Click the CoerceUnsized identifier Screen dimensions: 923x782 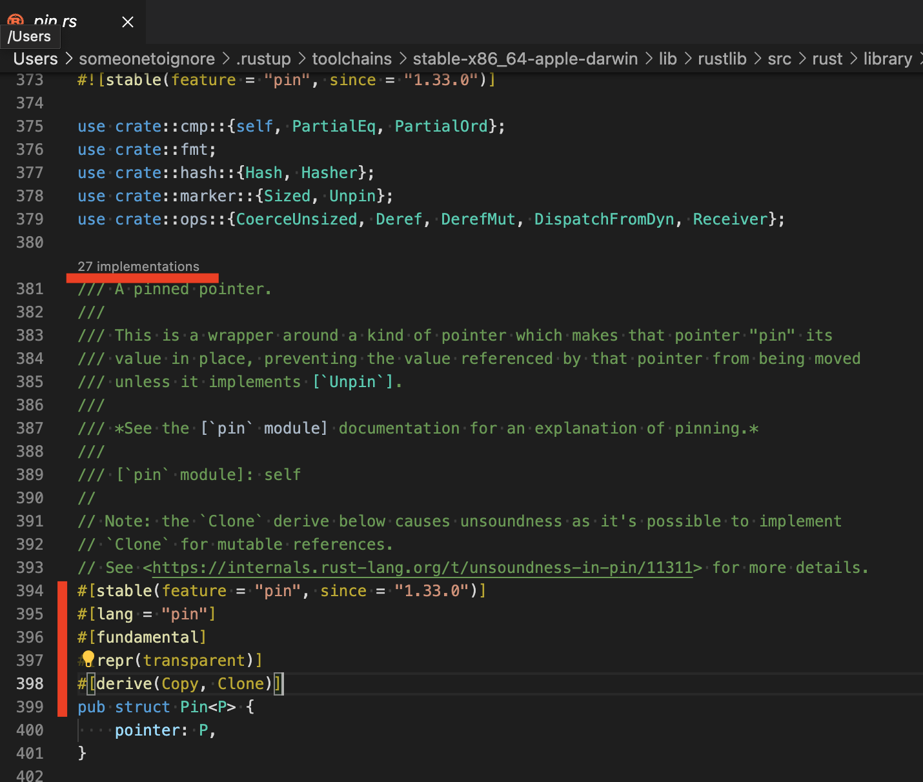297,219
